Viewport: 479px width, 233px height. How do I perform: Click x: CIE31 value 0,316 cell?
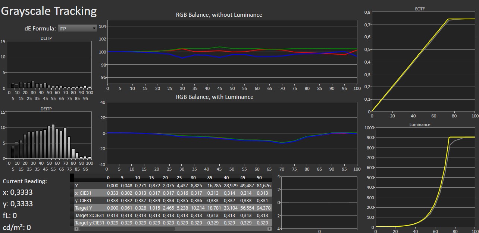(182, 193)
